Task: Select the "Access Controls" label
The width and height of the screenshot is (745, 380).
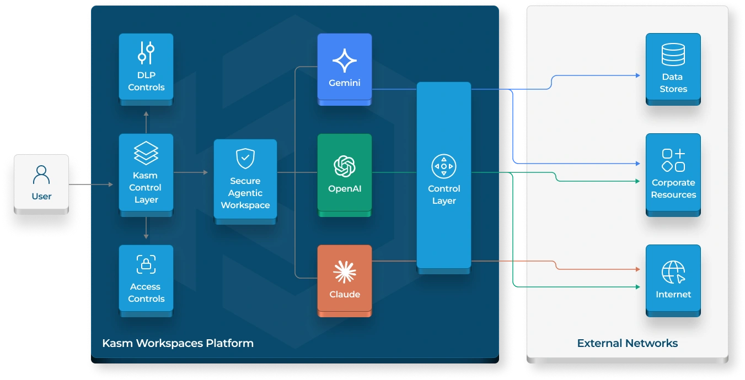Action: coord(146,292)
